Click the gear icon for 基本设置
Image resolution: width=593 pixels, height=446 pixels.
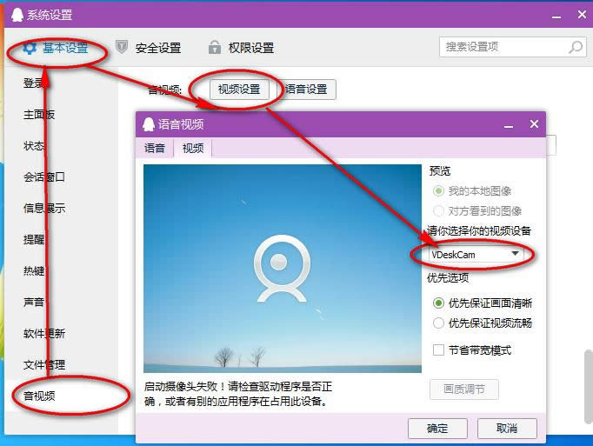click(30, 48)
